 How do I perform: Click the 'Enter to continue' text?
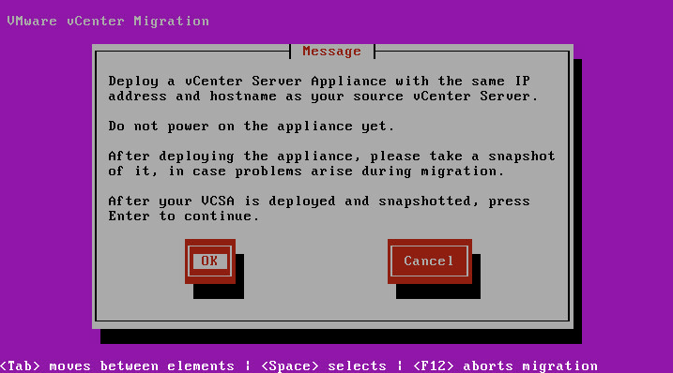click(x=184, y=216)
